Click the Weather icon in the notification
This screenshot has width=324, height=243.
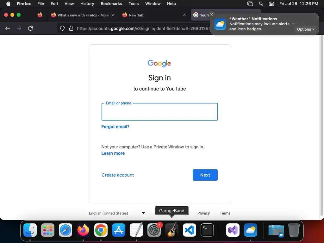point(220,24)
